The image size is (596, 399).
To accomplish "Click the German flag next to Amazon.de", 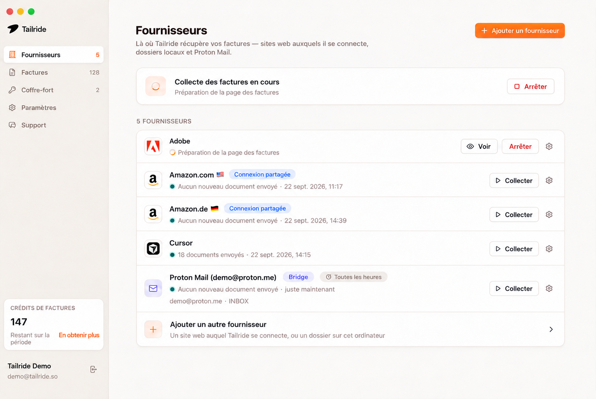I will click(x=214, y=209).
